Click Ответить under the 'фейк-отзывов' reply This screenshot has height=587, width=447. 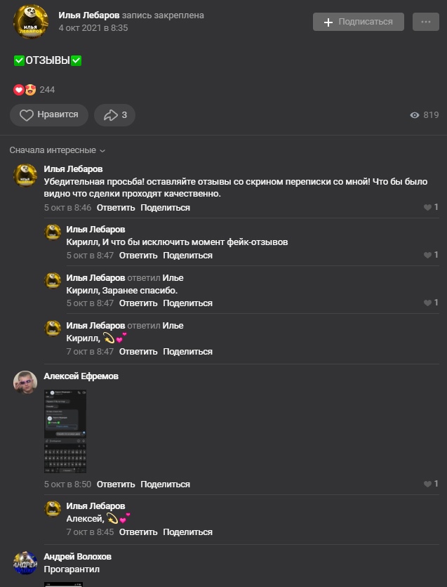(x=138, y=256)
